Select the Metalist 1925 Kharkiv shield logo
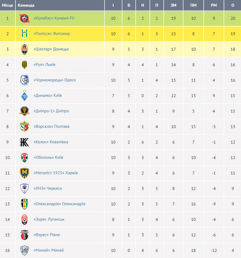The image size is (241, 258). click(25, 173)
